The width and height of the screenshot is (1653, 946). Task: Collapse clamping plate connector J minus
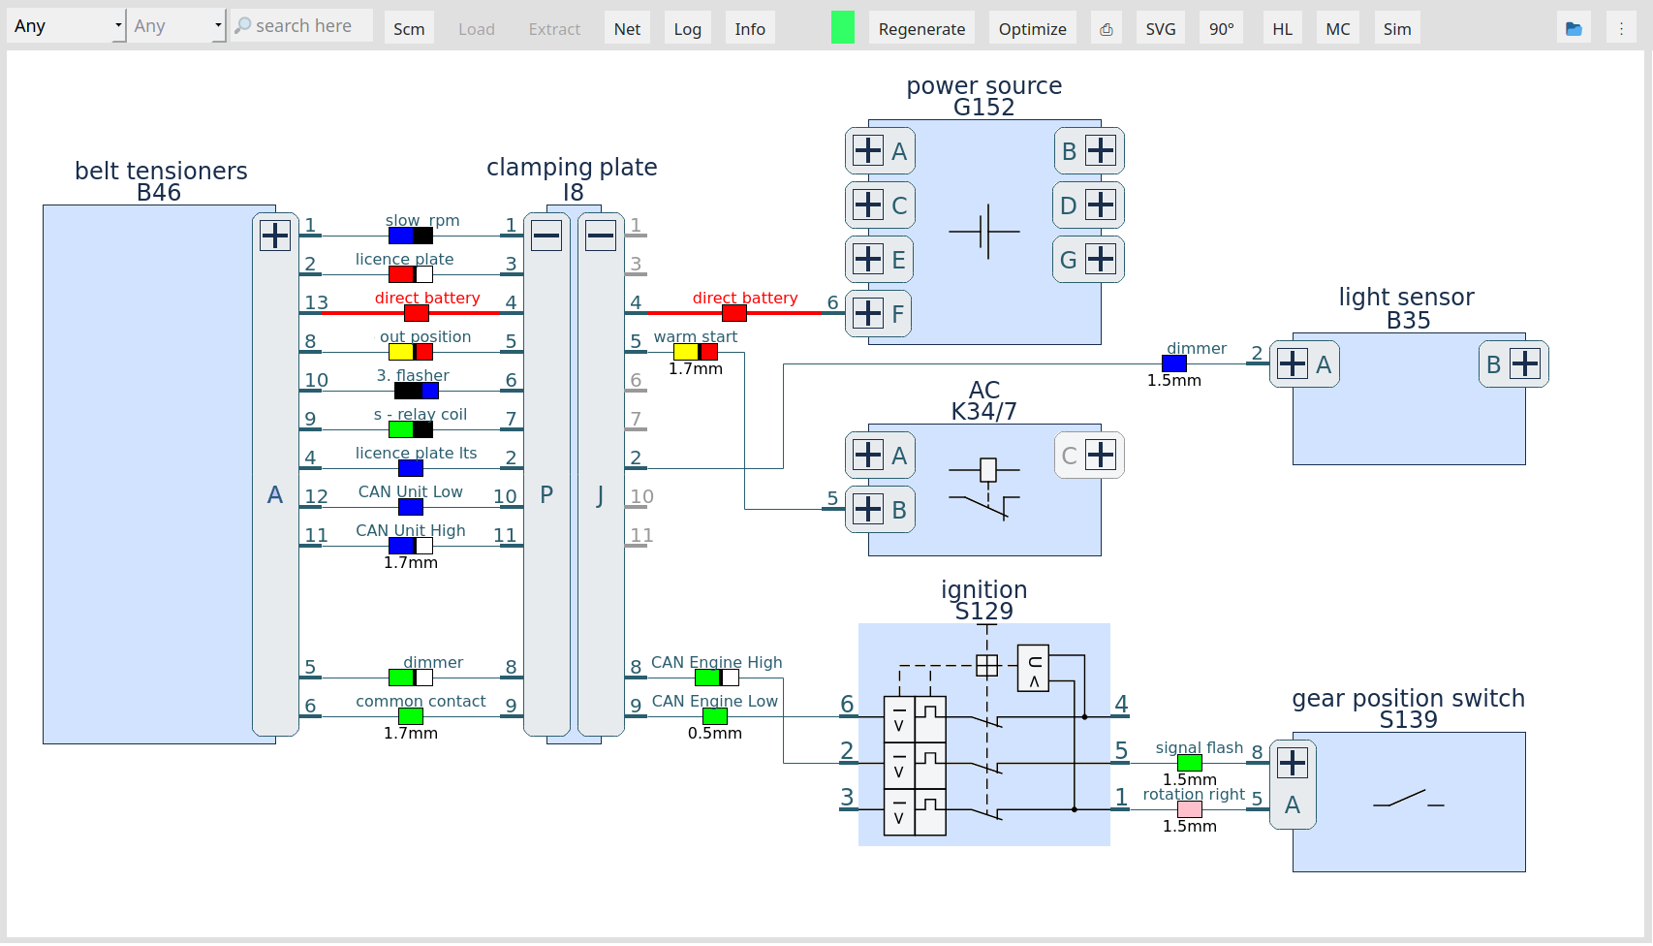[601, 236]
